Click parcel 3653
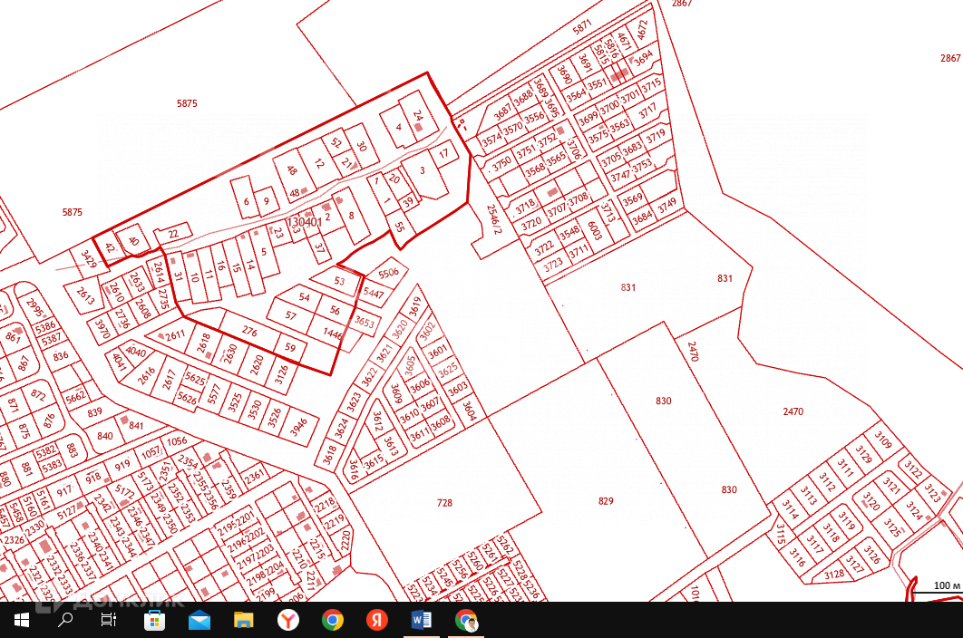The width and height of the screenshot is (963, 638). coord(365,322)
